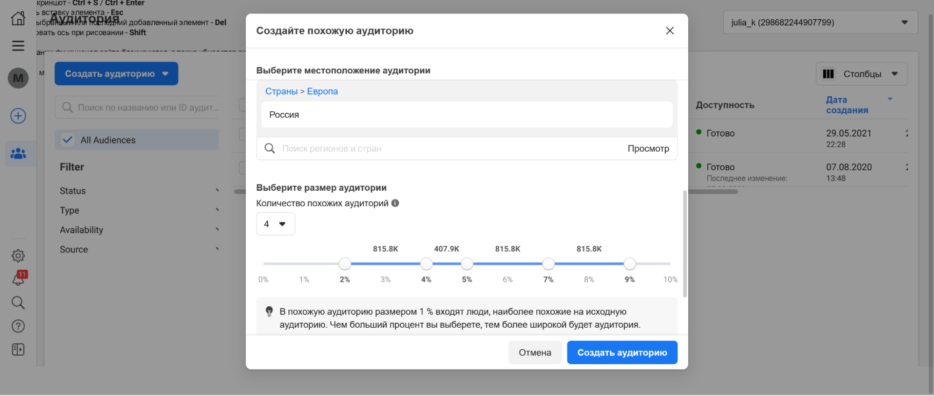Click the Filter heading
Screen dimensions: 934x396
tap(72, 167)
